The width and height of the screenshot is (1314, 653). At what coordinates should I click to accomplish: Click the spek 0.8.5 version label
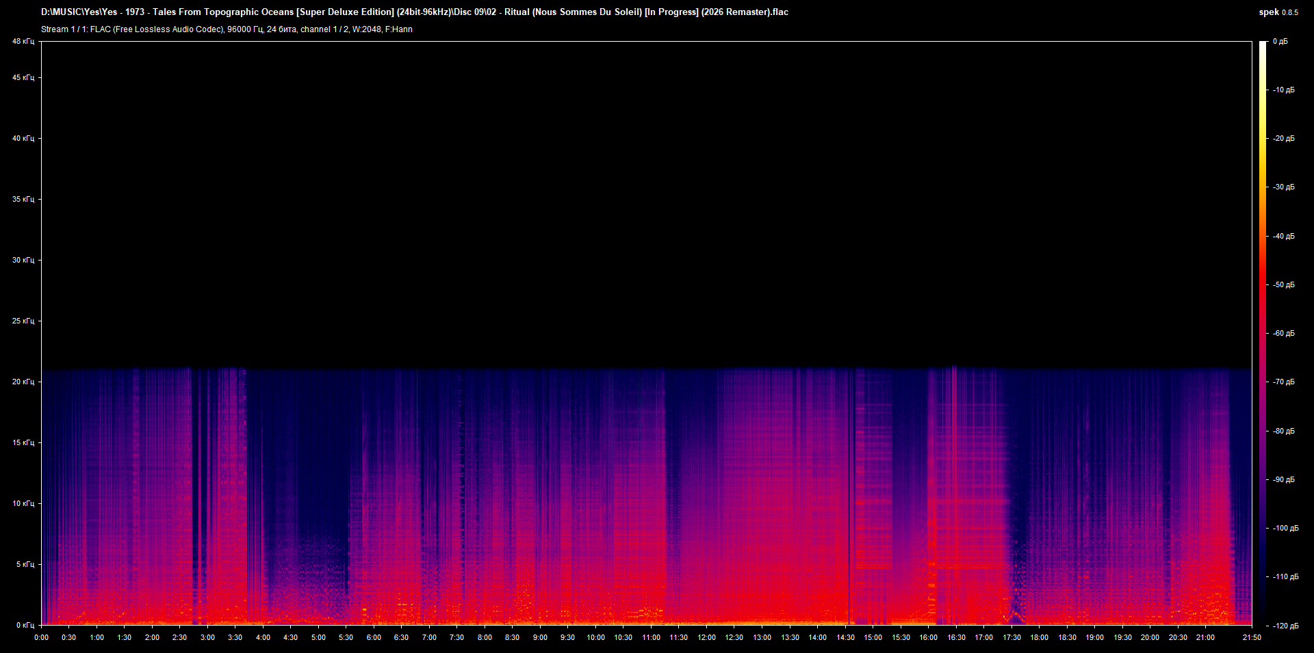(x=1278, y=12)
